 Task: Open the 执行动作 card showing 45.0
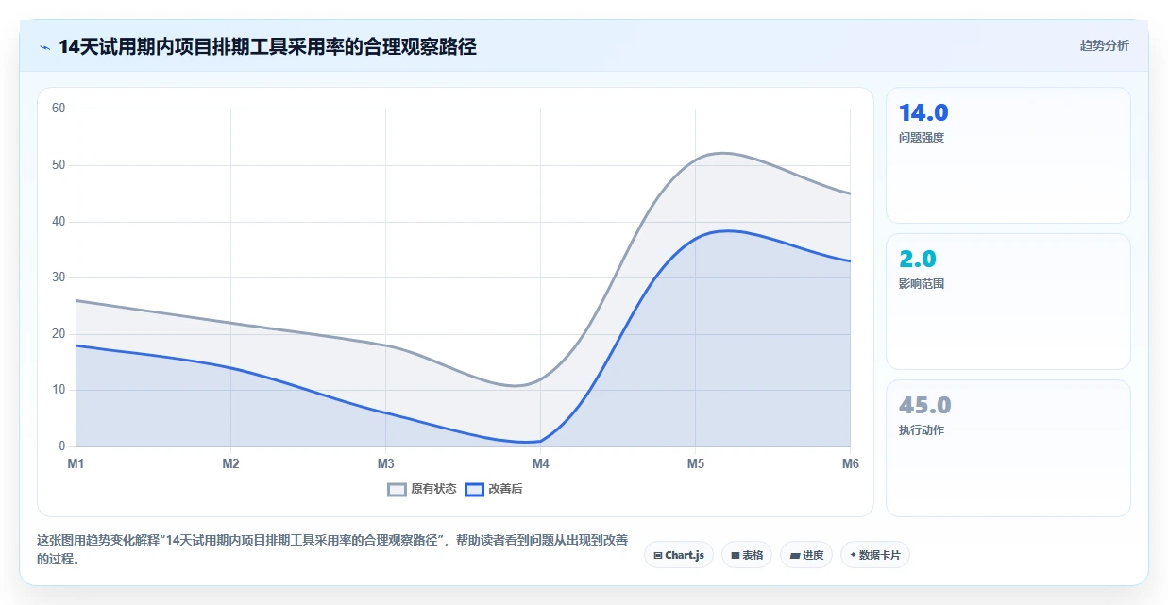(x=1007, y=448)
